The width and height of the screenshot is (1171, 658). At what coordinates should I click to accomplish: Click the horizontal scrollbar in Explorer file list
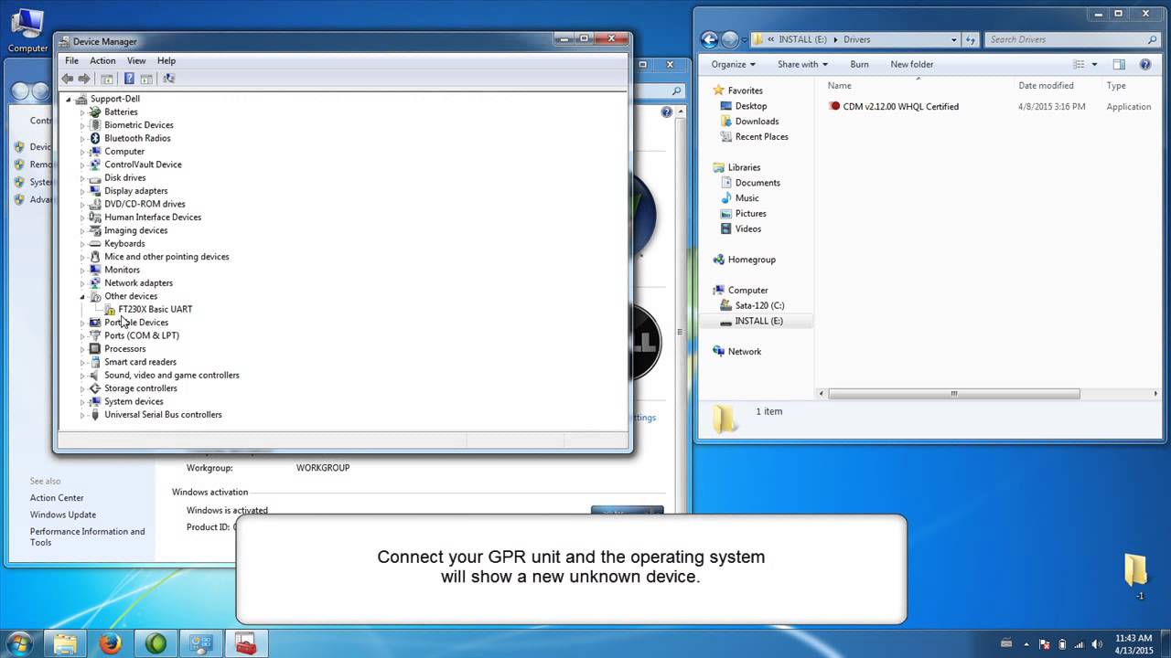(953, 394)
